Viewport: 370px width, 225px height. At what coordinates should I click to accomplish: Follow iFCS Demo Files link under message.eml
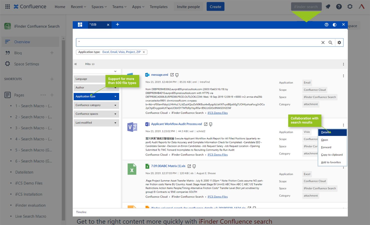click(x=218, y=113)
